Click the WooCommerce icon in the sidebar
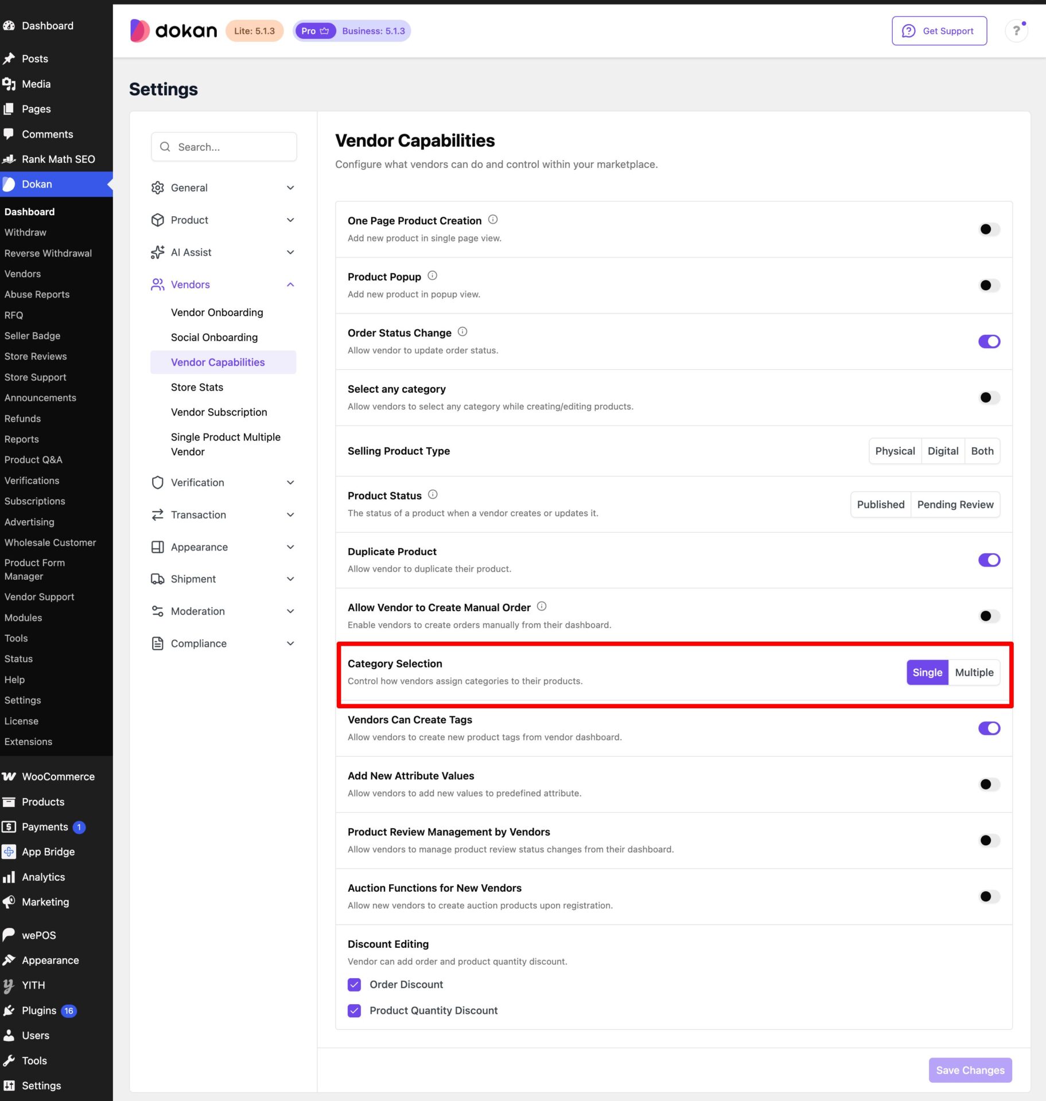Screen dimensions: 1046x1101 click(9, 776)
